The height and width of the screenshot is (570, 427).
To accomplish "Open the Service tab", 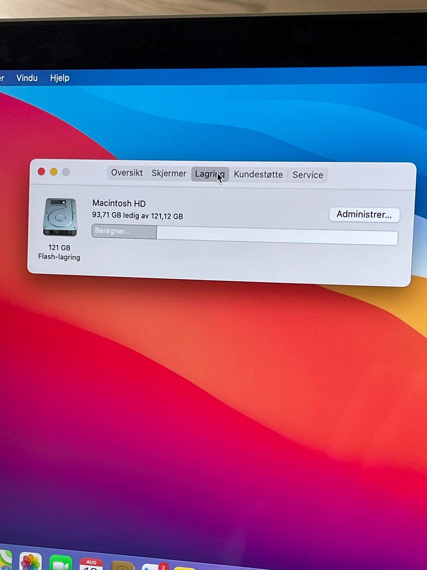I will pyautogui.click(x=307, y=175).
